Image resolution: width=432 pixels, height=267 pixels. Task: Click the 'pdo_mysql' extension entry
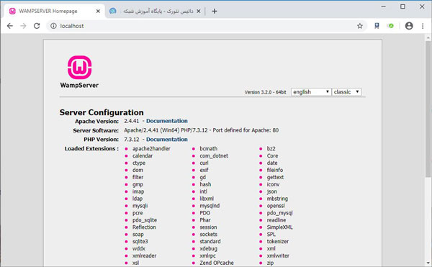[x=279, y=213]
